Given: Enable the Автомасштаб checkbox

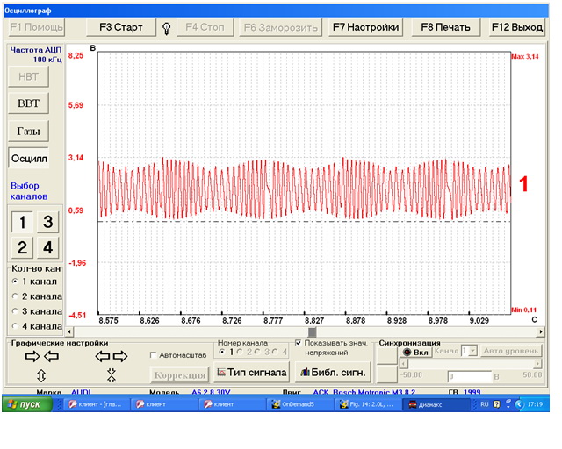Looking at the screenshot, I should coord(153,355).
